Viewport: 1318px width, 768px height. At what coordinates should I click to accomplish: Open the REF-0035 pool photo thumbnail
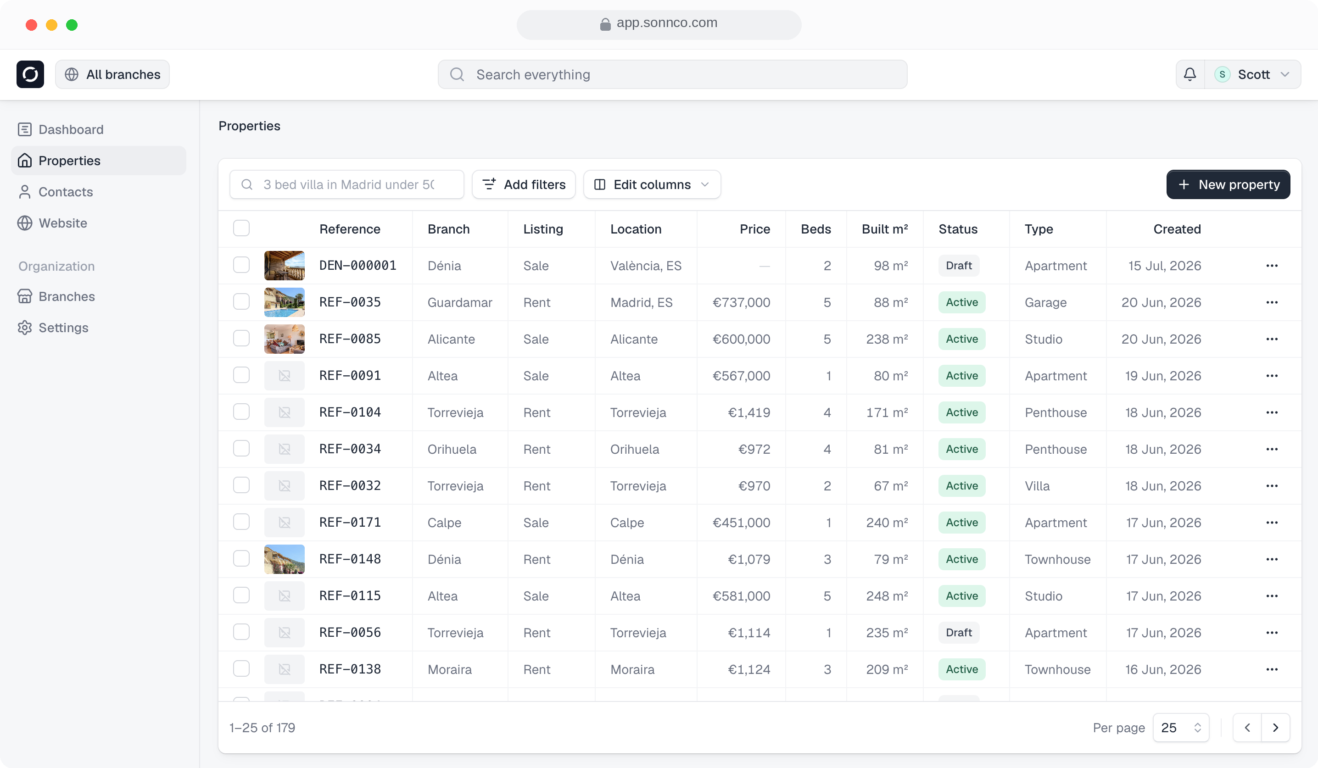coord(285,302)
